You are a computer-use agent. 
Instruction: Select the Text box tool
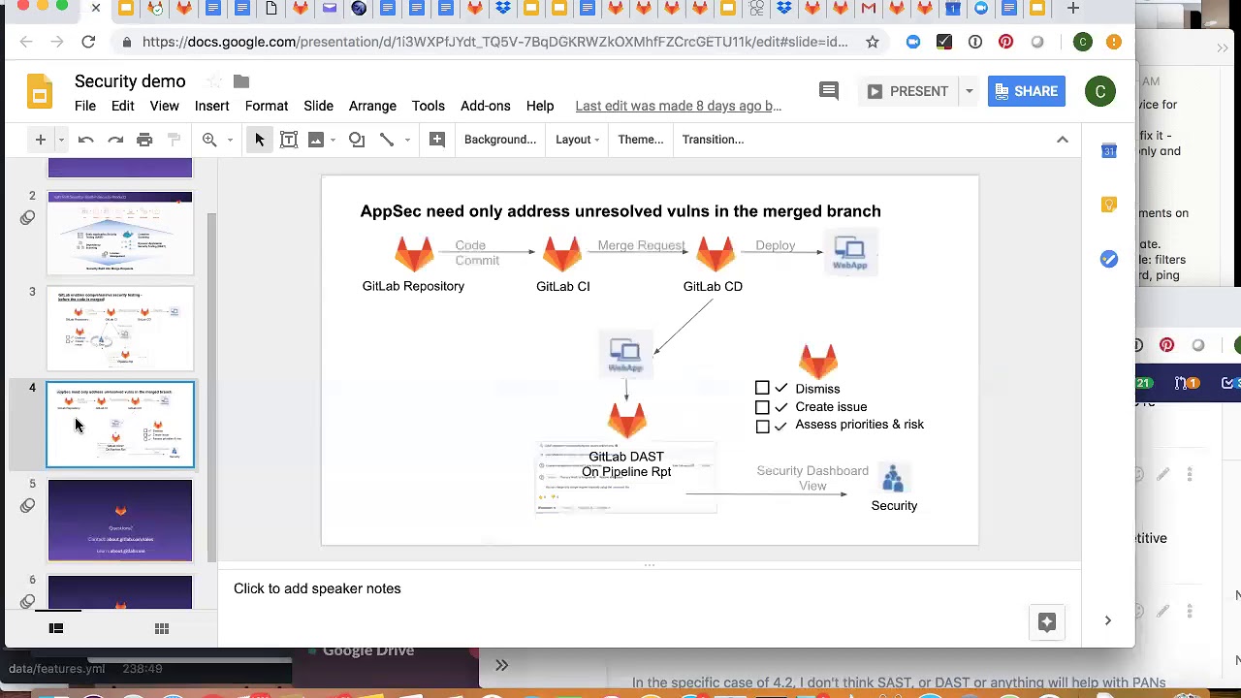(289, 140)
